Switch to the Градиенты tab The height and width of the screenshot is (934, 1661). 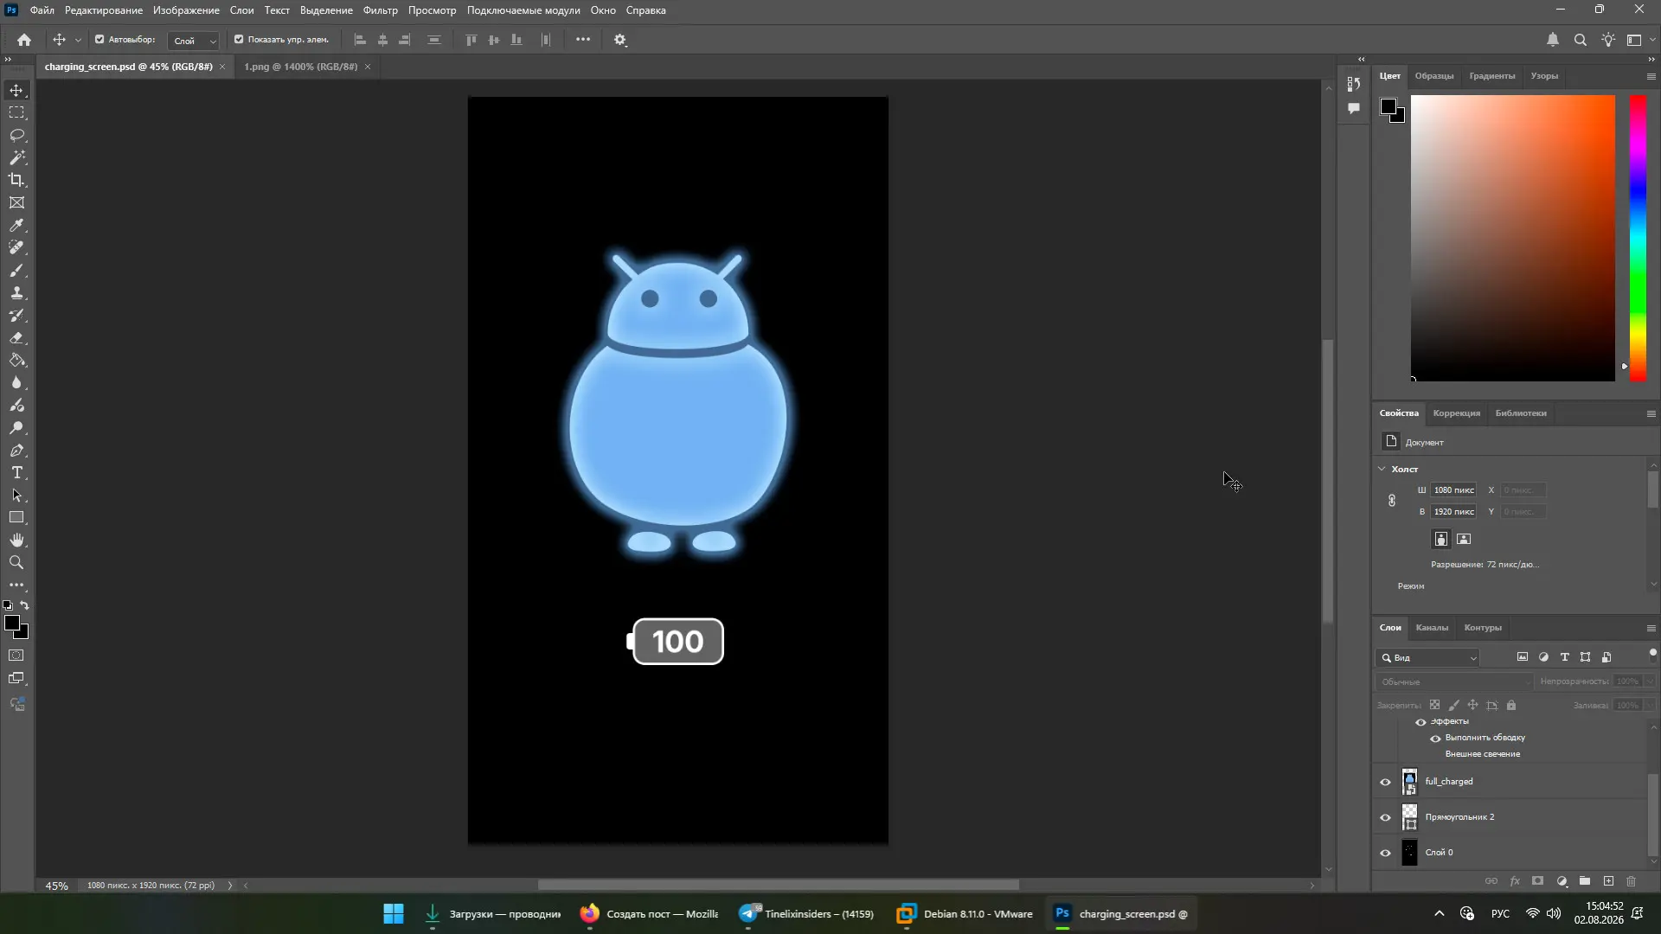[x=1491, y=76]
